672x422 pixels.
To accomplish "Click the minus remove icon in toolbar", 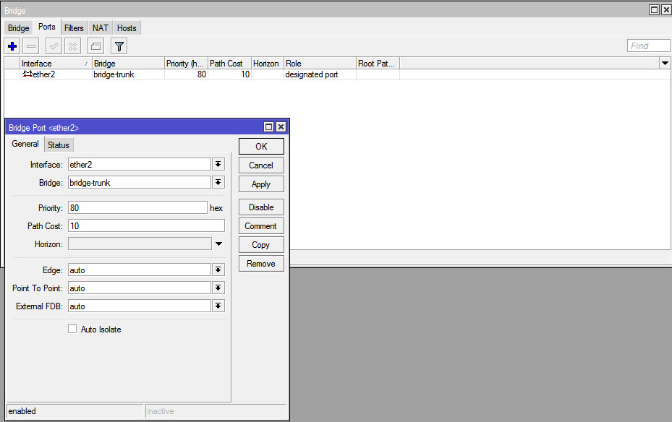I will point(31,46).
